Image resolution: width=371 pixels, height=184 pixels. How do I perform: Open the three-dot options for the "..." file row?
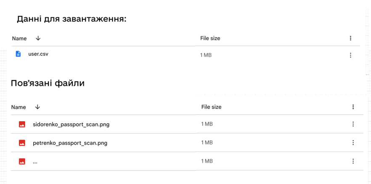(353, 161)
